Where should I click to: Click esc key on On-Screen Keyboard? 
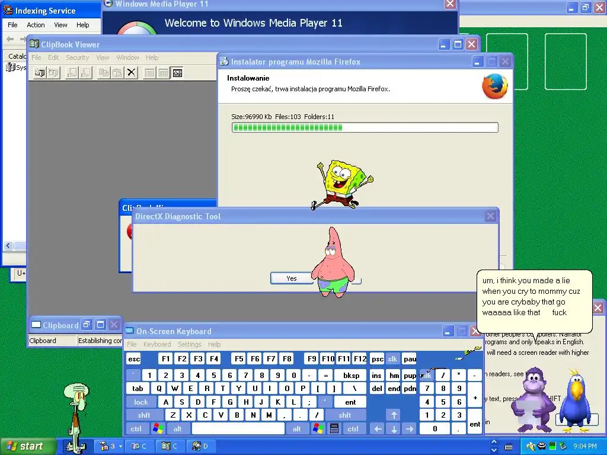coord(134,359)
